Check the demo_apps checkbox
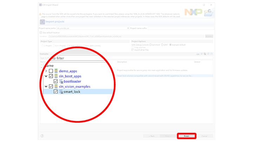 click(x=51, y=71)
